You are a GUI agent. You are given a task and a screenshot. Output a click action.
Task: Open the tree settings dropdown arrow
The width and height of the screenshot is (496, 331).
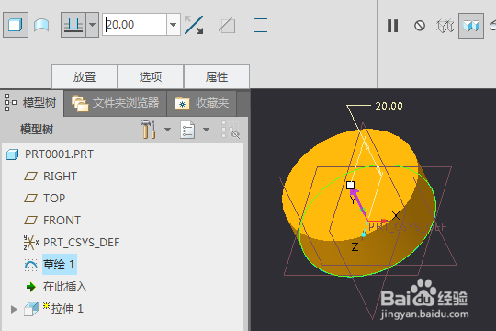(x=168, y=130)
